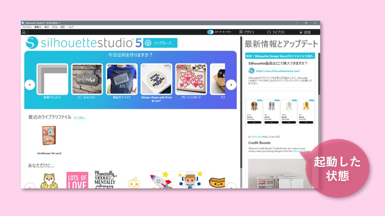
Task: Select the 新規ドキュメント thumbnail
Action: [x=52, y=79]
